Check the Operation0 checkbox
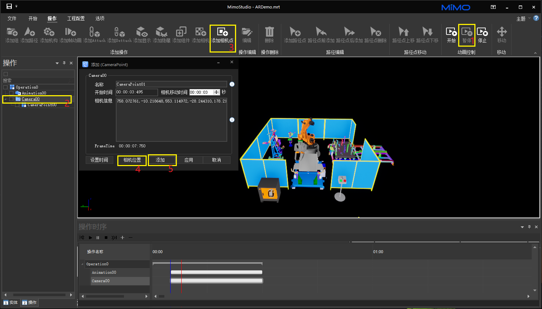Image resolution: width=542 pixels, height=309 pixels. (x=6, y=87)
